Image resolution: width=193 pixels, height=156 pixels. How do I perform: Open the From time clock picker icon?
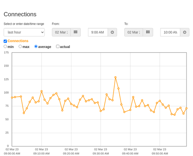click(112, 32)
